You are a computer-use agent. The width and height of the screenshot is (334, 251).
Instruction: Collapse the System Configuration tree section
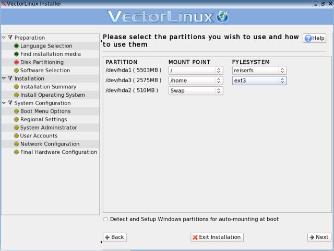click(x=4, y=103)
